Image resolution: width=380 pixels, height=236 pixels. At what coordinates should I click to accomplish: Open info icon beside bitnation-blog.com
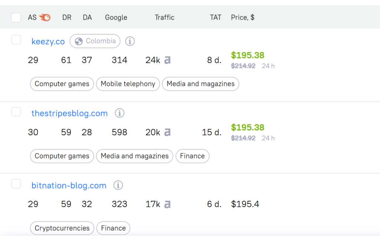tap(118, 185)
